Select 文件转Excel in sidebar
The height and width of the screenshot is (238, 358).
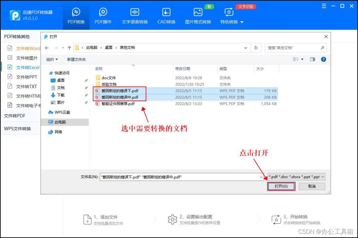tap(24, 68)
